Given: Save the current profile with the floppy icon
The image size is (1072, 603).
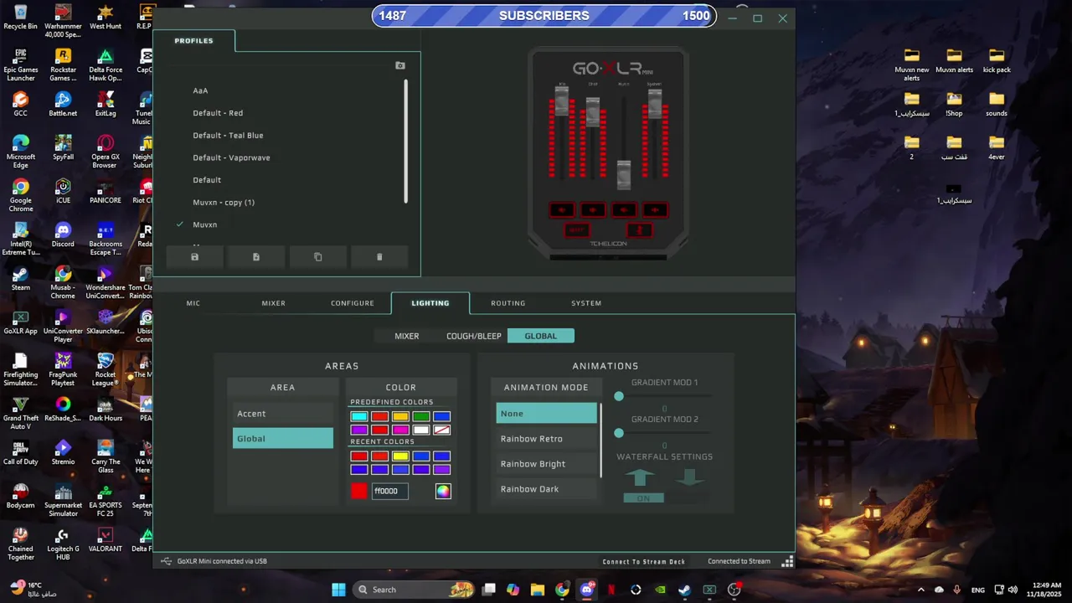Looking at the screenshot, I should coord(194,257).
